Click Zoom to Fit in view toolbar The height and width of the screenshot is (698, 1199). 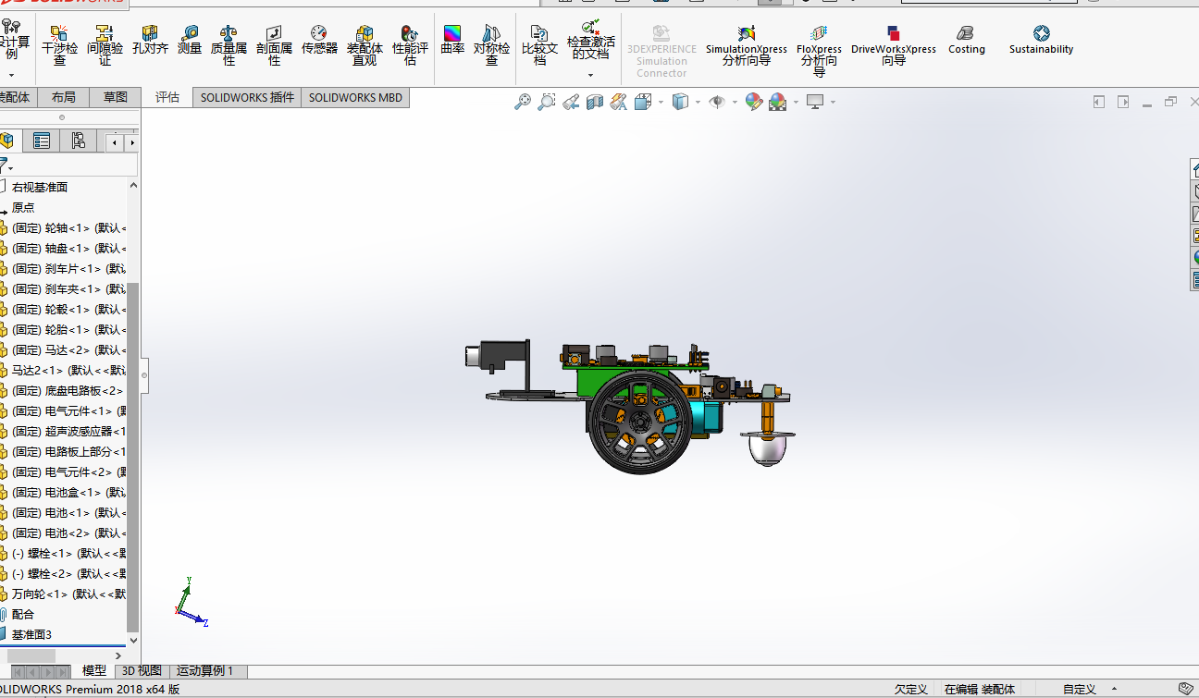coord(523,102)
